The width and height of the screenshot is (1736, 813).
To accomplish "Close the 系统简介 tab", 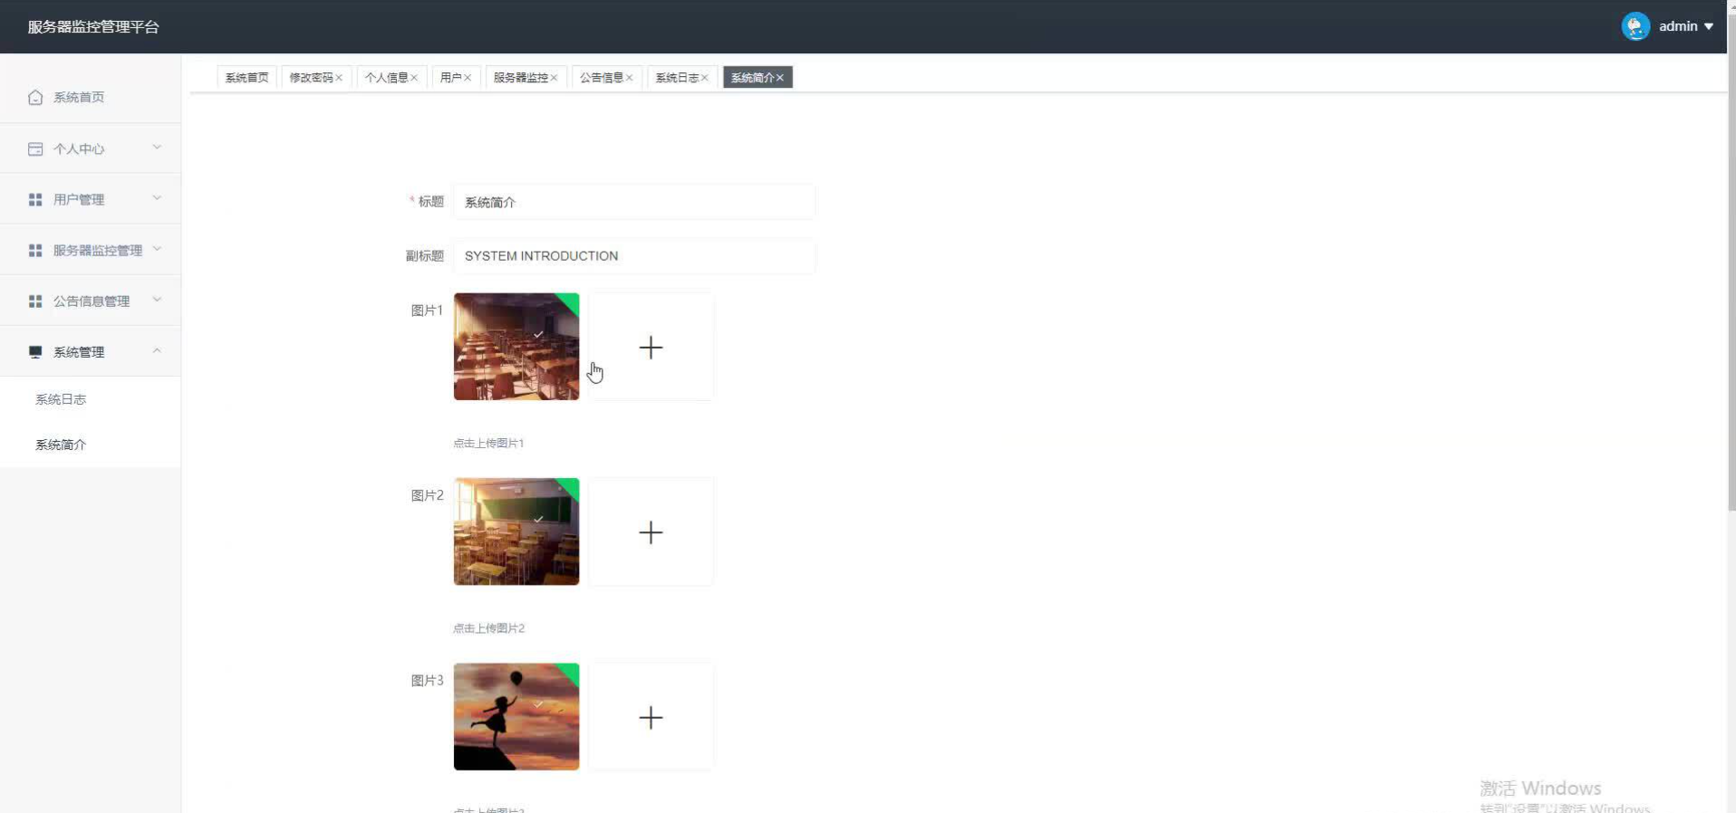I will (779, 78).
